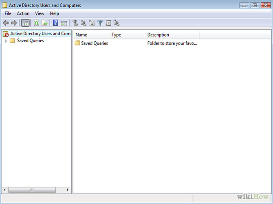Create a new group with two-people icon
The width and height of the screenshot is (273, 204).
click(x=84, y=23)
